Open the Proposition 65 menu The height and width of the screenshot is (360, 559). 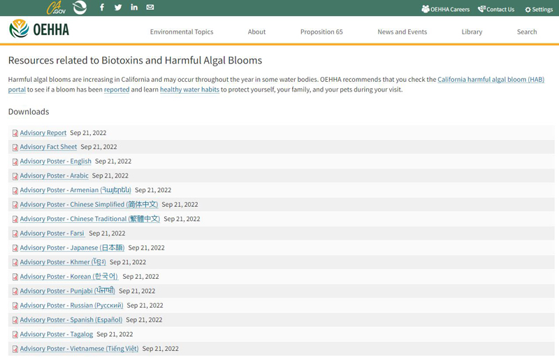point(321,31)
